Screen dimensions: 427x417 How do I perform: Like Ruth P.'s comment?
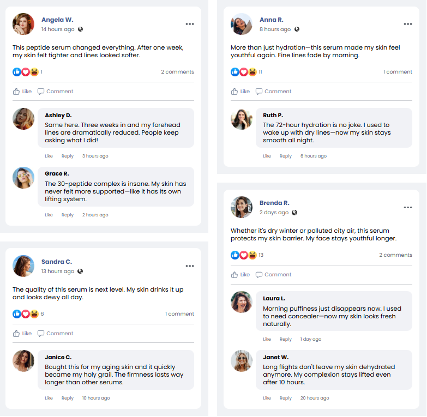coord(267,156)
